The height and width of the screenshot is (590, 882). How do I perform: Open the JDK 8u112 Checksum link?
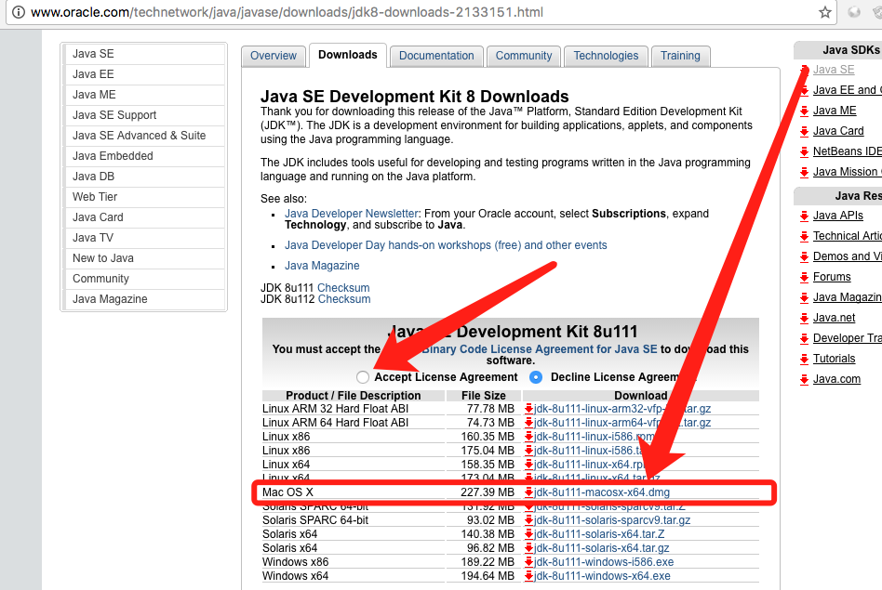click(x=343, y=299)
